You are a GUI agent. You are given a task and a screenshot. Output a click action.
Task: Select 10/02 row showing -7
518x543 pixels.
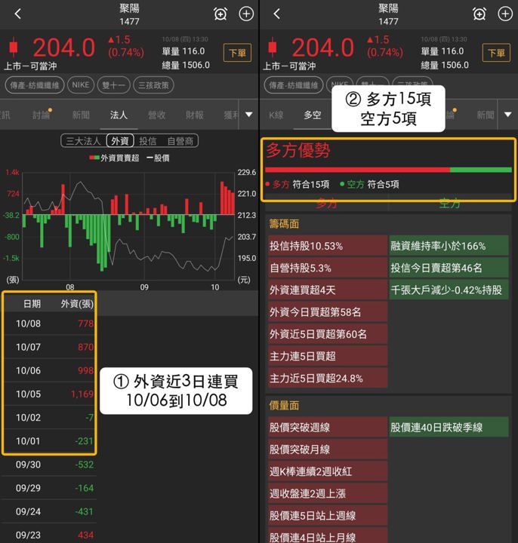coord(49,418)
